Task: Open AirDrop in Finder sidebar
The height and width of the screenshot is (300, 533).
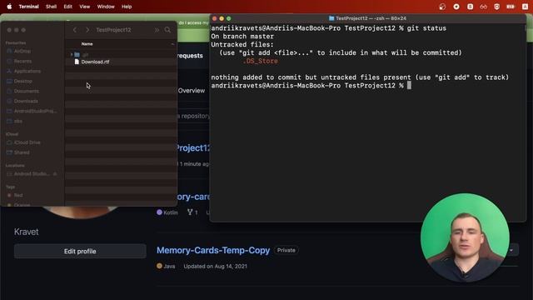Action: 22,51
